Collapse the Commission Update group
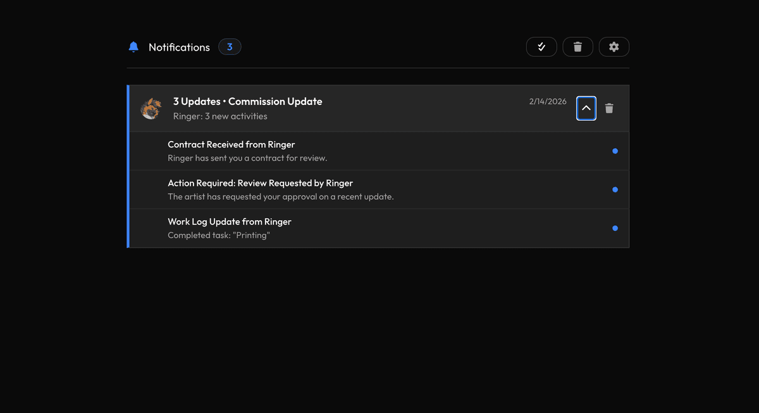 click(x=586, y=108)
